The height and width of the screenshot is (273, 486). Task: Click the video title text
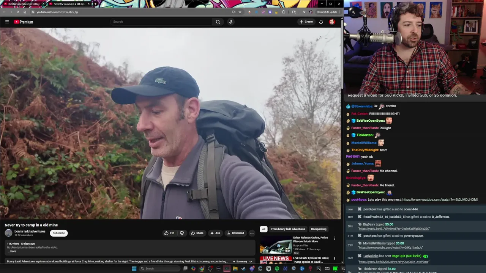click(31, 225)
